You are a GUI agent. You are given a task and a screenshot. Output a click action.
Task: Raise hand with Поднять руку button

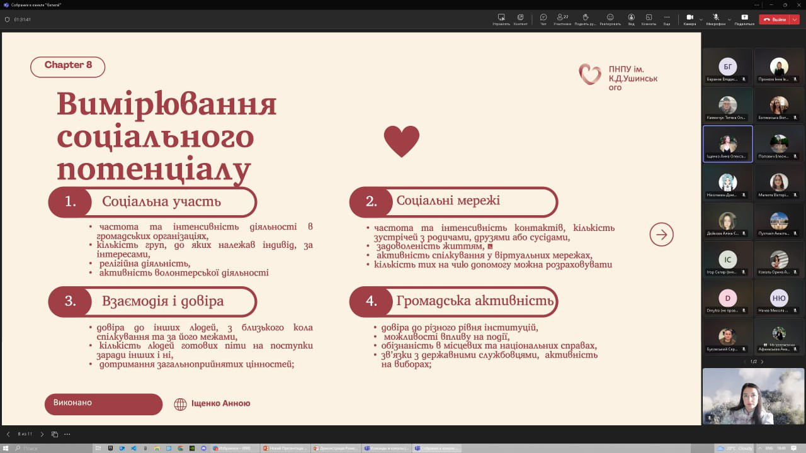585,20
